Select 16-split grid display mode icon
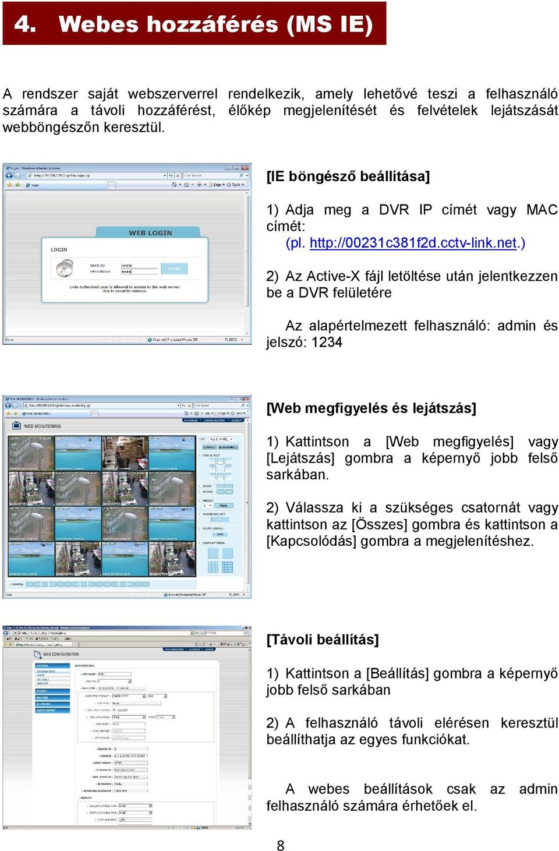 [228, 567]
